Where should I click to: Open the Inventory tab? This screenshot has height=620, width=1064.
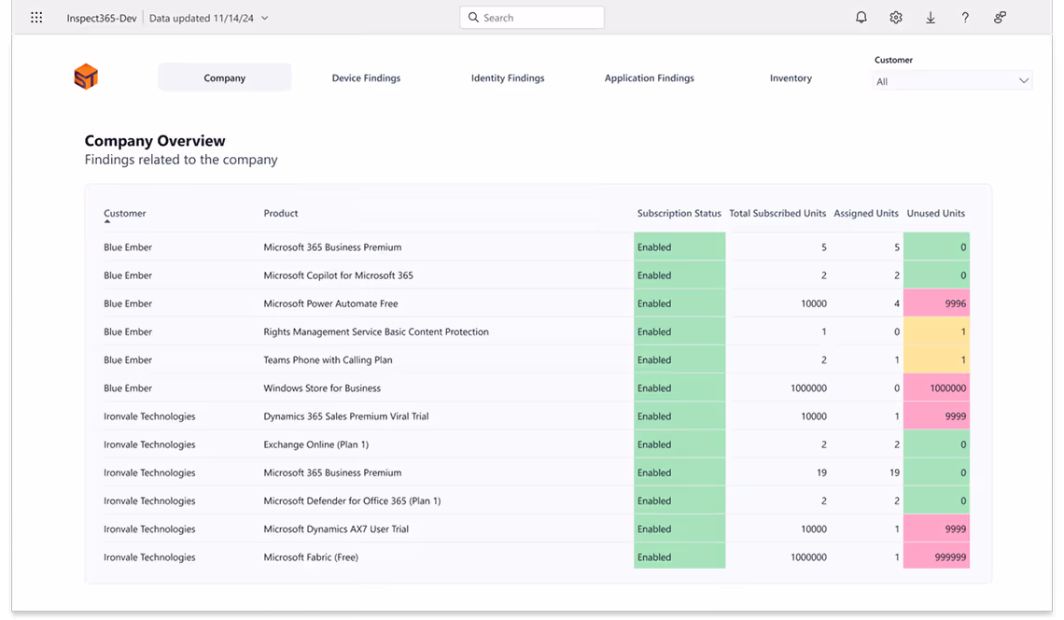791,77
